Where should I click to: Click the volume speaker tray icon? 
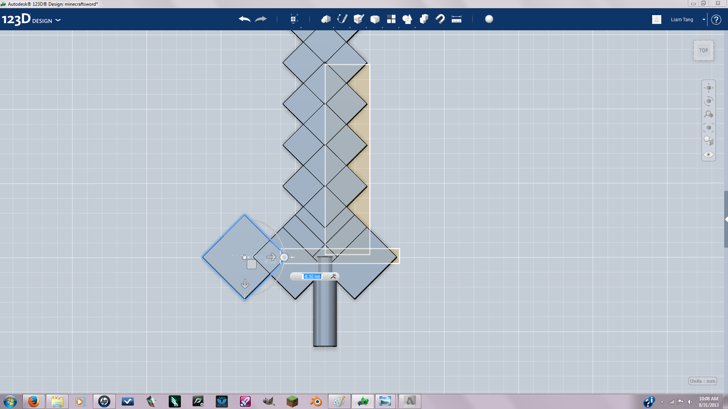coord(690,402)
